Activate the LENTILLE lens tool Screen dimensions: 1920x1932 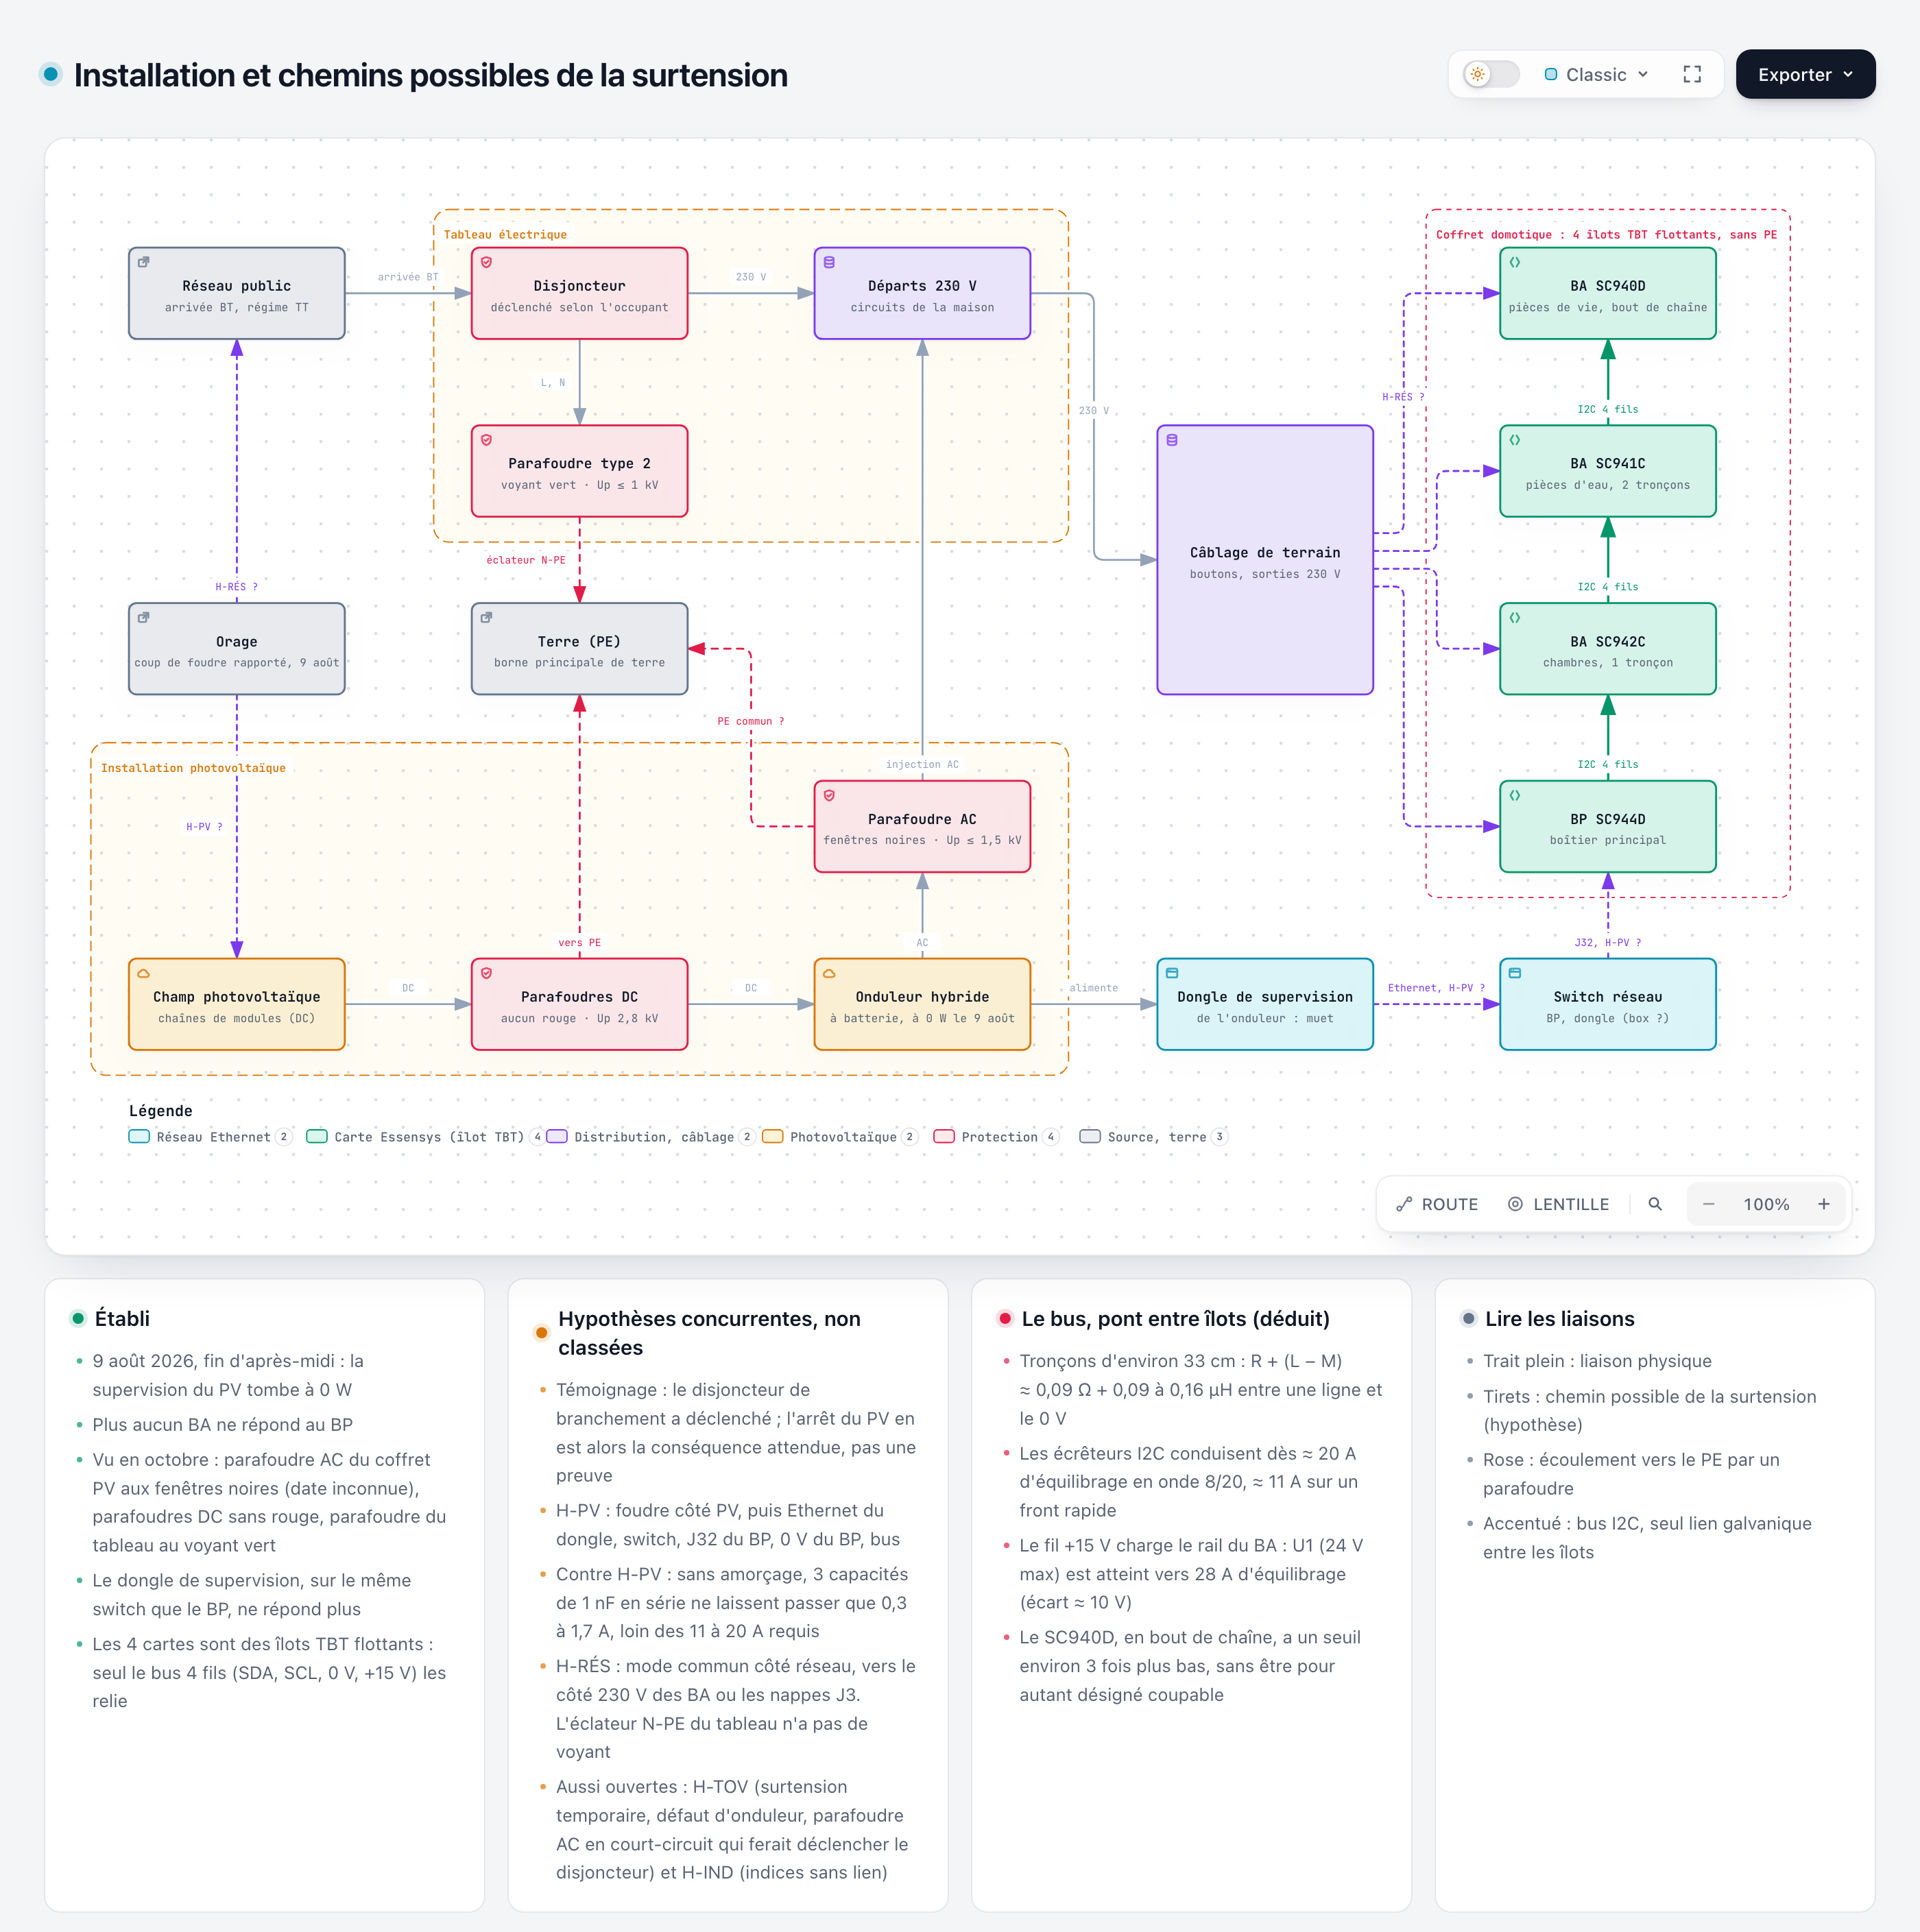(x=1558, y=1204)
